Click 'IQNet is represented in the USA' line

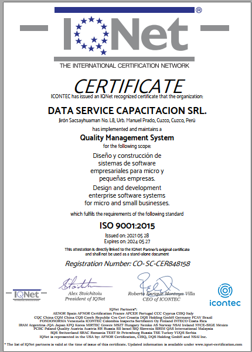[123, 337]
